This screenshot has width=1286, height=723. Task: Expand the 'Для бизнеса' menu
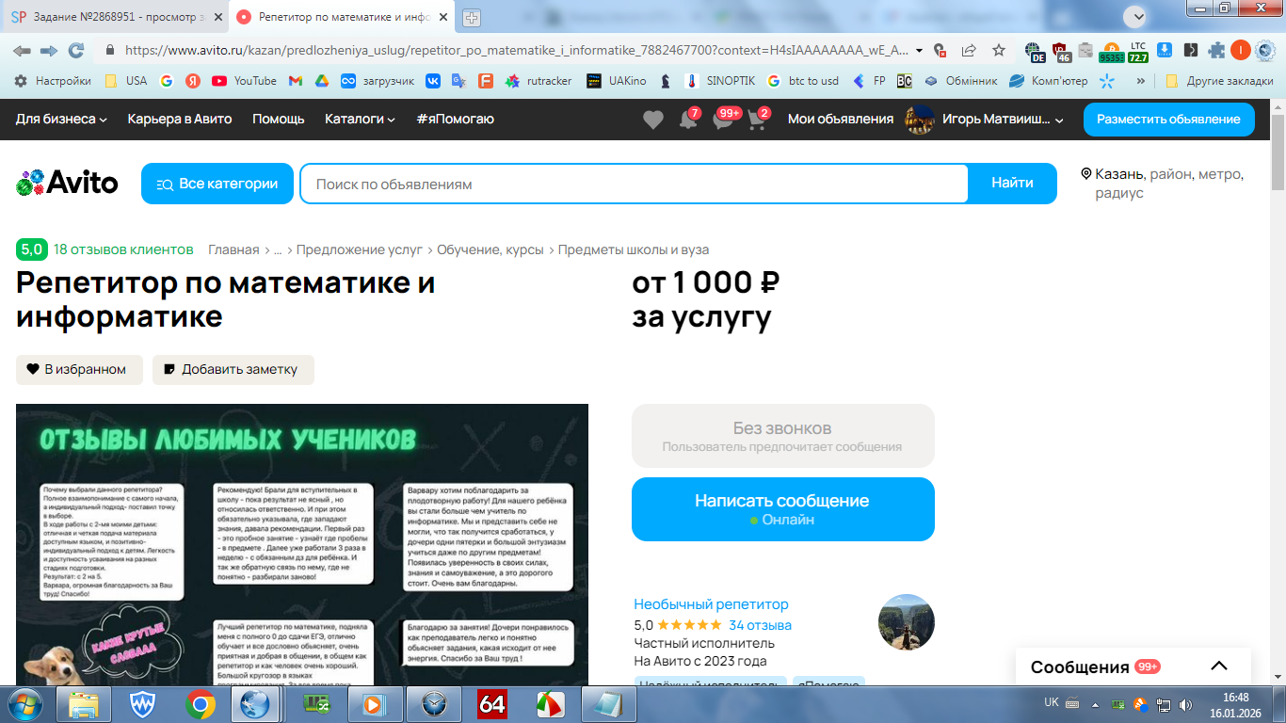coord(61,119)
